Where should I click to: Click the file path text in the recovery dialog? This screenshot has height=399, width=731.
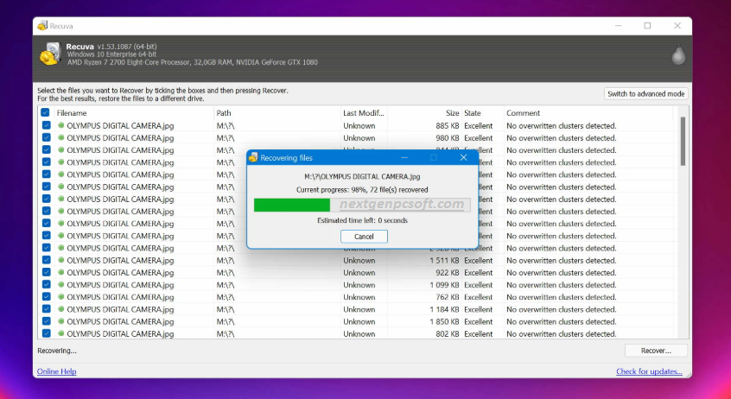[x=362, y=177]
